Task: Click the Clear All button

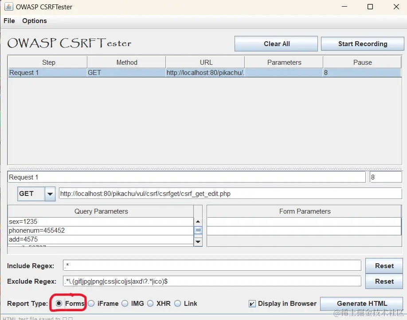Action: (276, 43)
